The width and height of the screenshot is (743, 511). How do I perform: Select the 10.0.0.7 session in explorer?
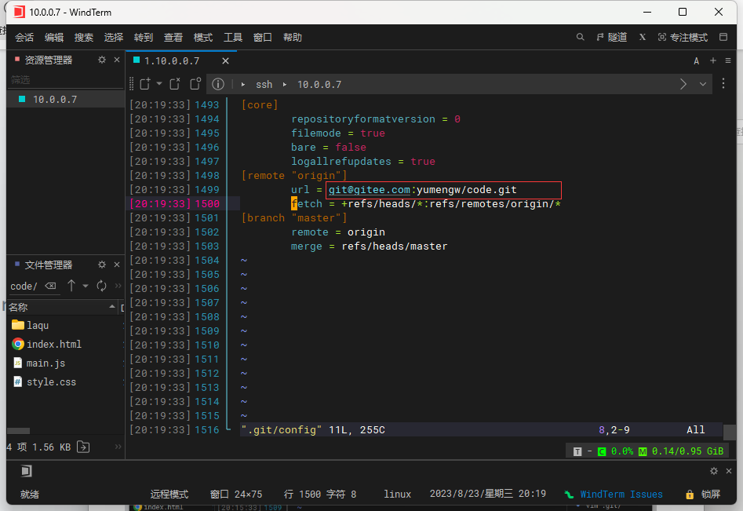[65, 99]
